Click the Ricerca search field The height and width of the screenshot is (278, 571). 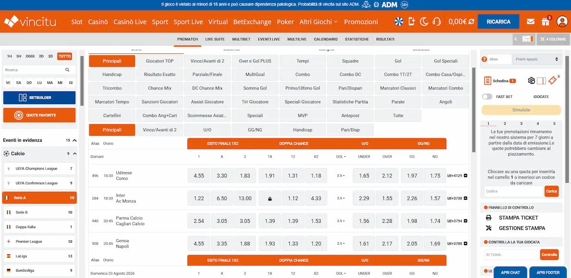(34, 69)
